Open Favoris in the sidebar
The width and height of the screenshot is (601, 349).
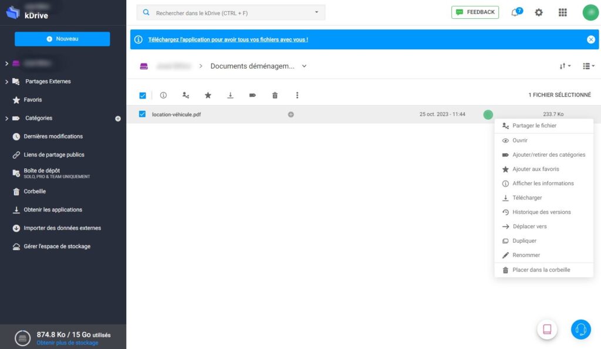pos(33,100)
